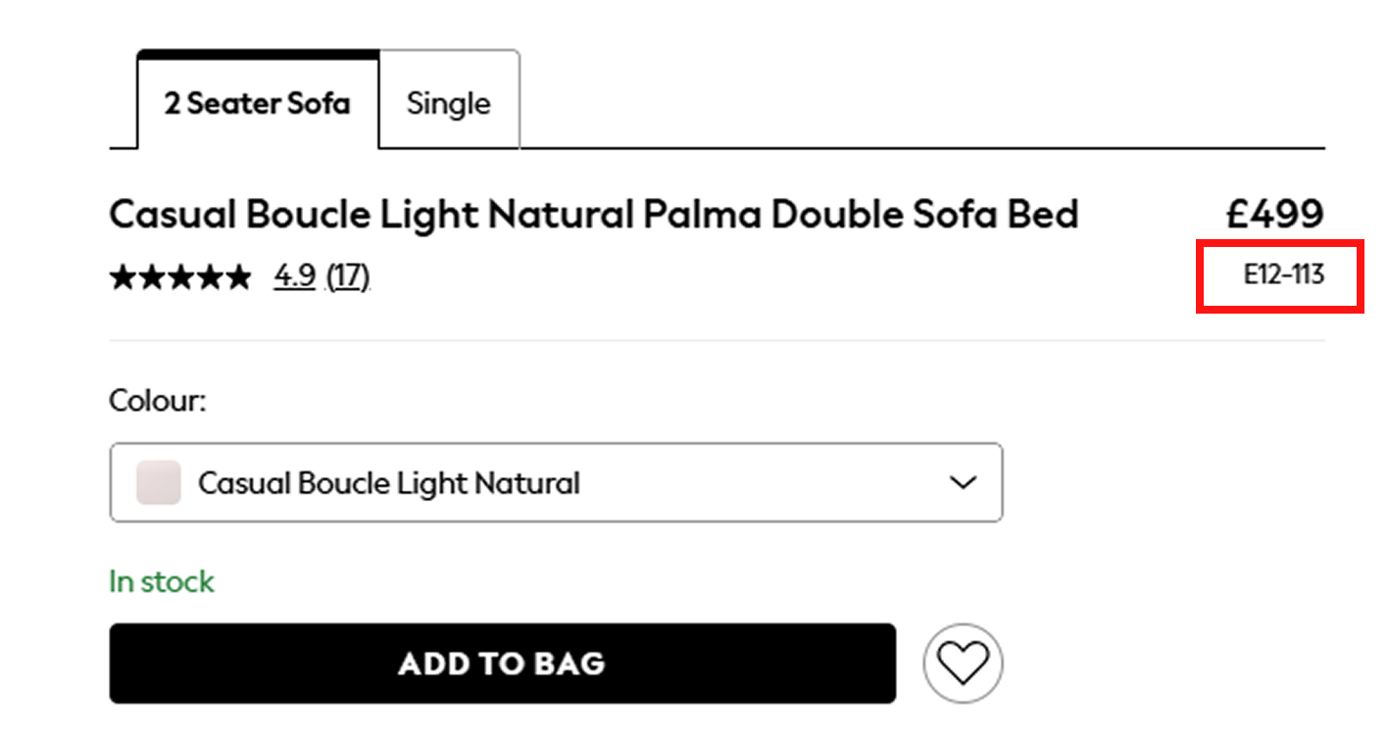Click the fourth star of the review rating
Screen dimensions: 1388x737
tap(208, 276)
